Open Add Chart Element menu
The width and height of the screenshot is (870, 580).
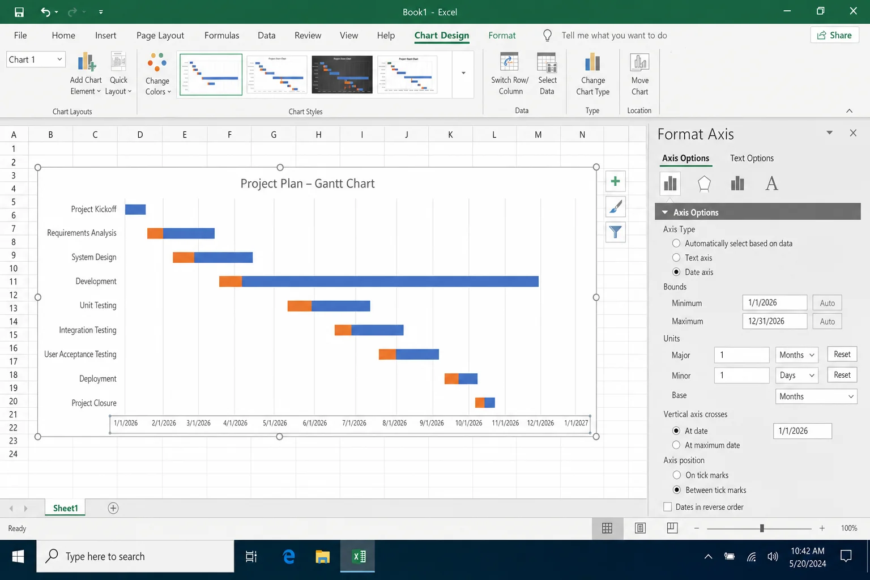(x=86, y=74)
